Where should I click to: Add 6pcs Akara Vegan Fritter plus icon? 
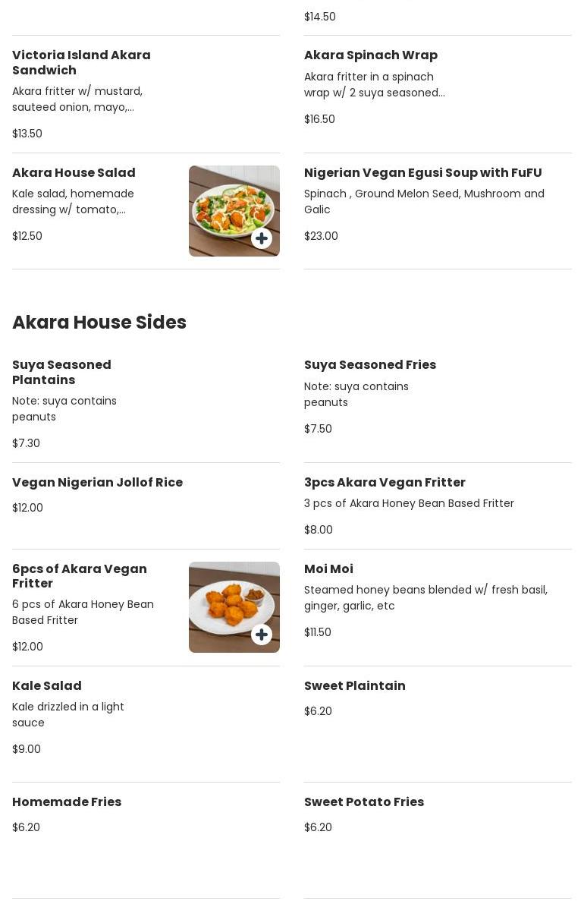click(262, 635)
